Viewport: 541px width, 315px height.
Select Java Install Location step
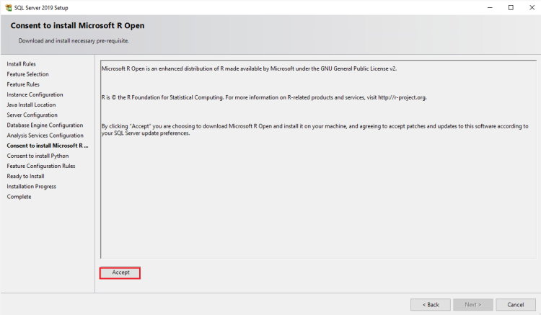(31, 105)
